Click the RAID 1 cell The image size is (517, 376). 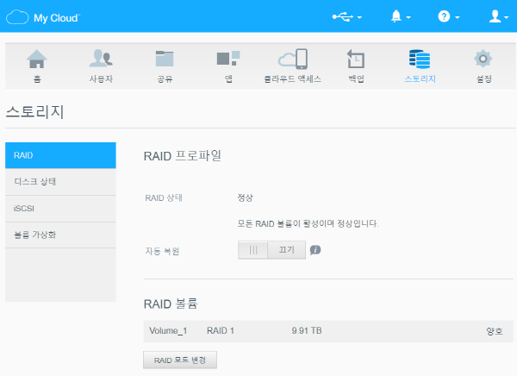[x=221, y=331]
